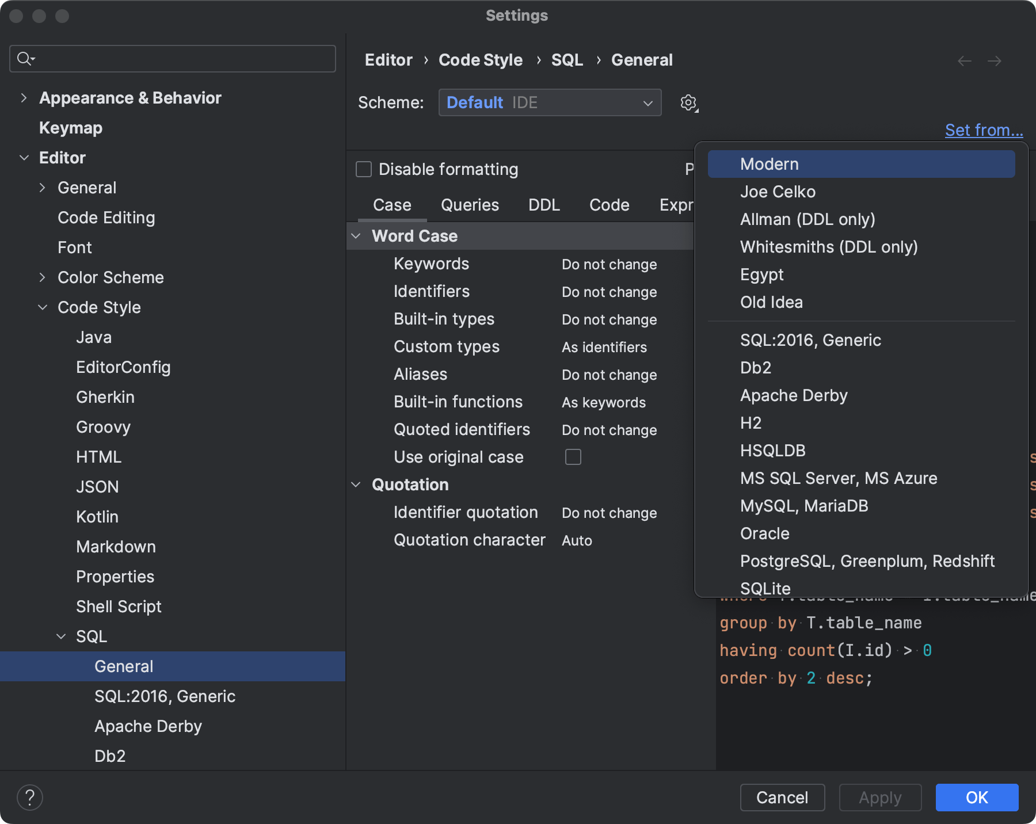Image resolution: width=1036 pixels, height=824 pixels.
Task: Expand Appearance & Behavior in sidebar
Action: 24,98
